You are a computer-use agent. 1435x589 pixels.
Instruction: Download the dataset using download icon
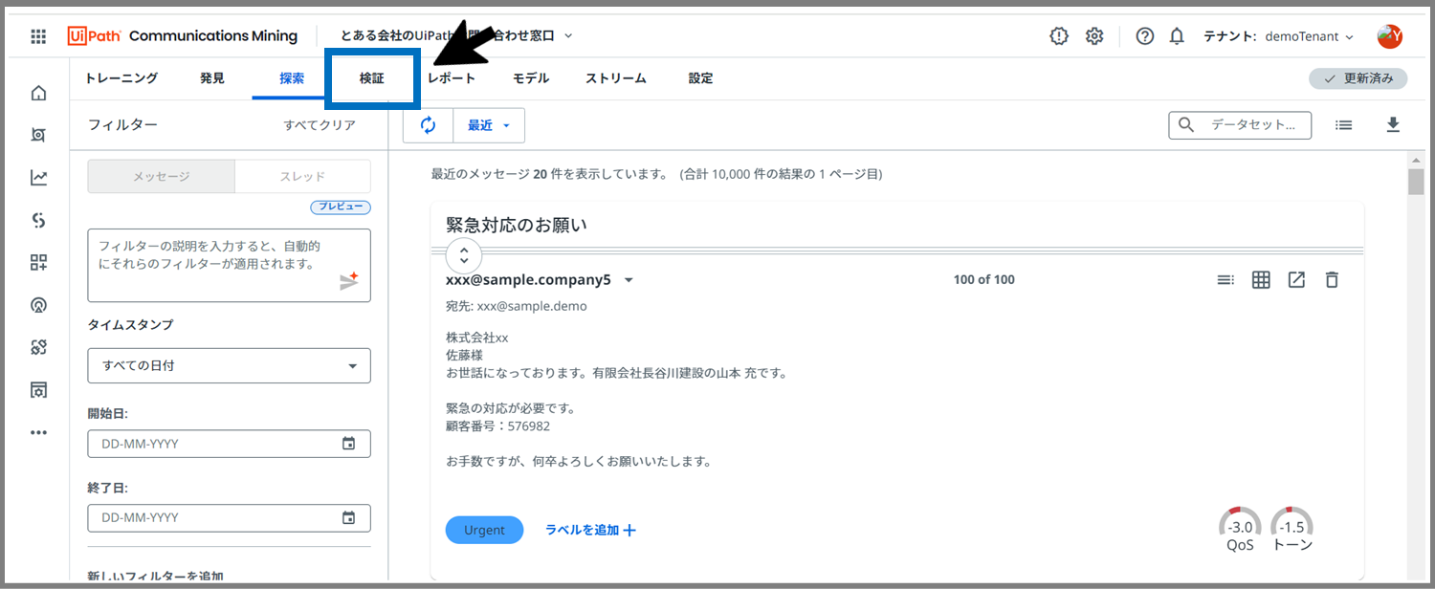coord(1393,125)
